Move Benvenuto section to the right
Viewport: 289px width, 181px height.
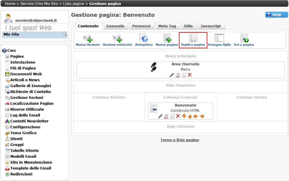[202, 116]
